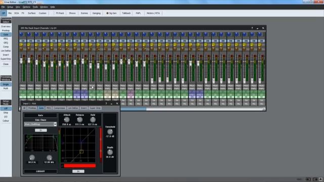The image size is (324, 182).
Task: Choose Multi processing window mode
Action: point(6,88)
